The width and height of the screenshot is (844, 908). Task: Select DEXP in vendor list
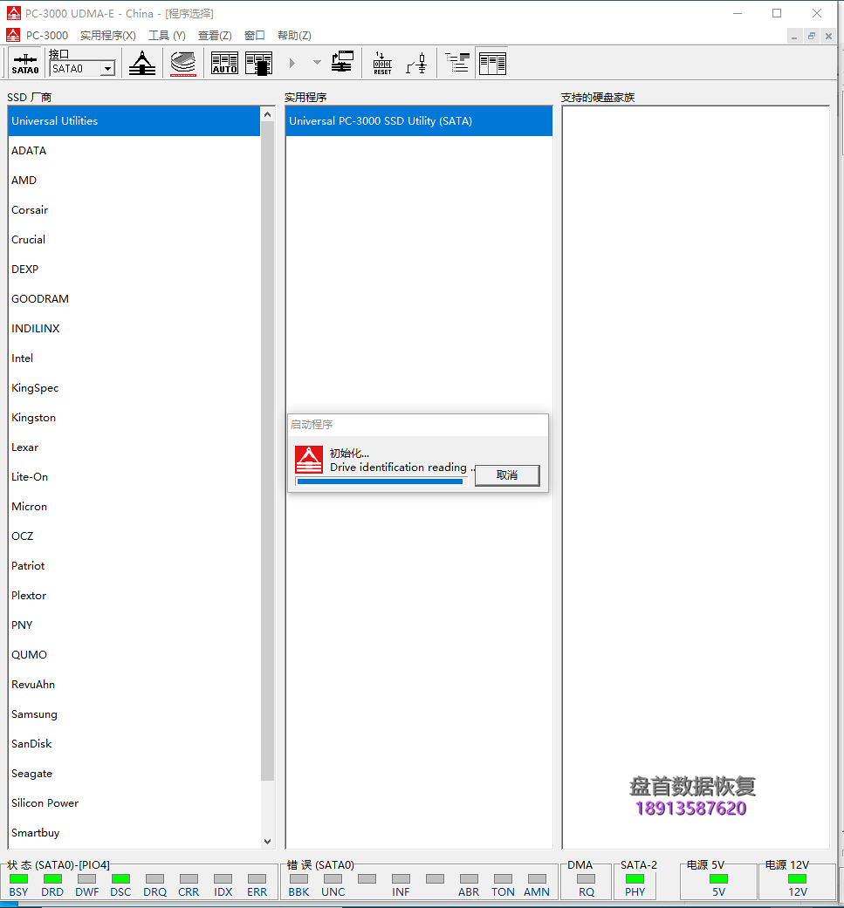click(x=134, y=270)
